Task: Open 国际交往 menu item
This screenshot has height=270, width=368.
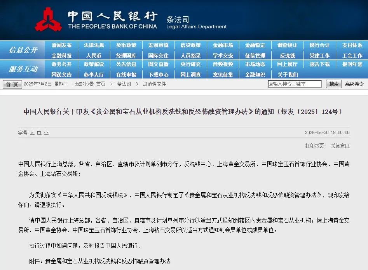Action: (158, 56)
